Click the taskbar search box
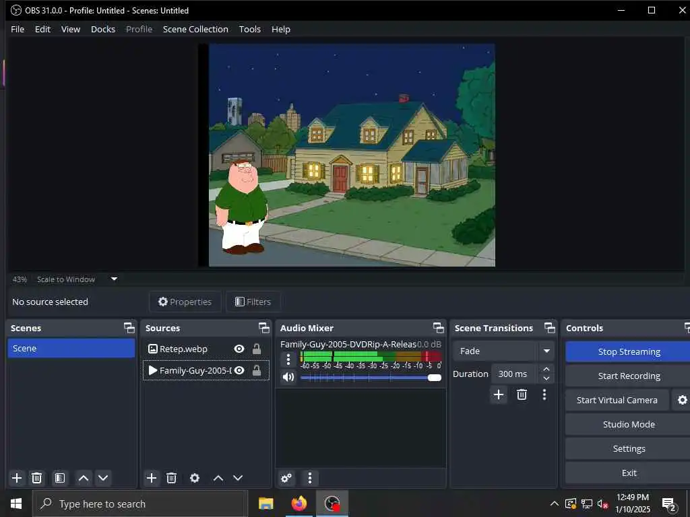This screenshot has width=690, height=517. click(x=140, y=504)
